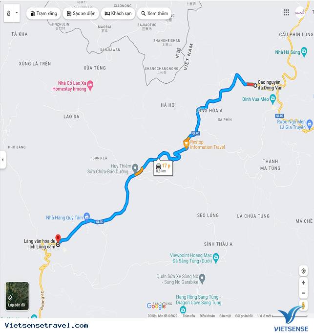Screen dimensions: 314x333
Task: Toggle the Lớp bản đồ satellite layer
Action: pyautogui.click(x=17, y=296)
